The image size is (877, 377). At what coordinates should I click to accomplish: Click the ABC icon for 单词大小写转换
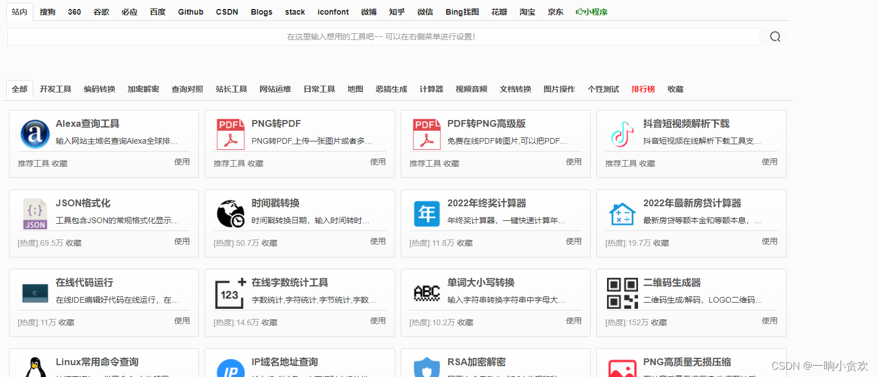click(x=427, y=293)
